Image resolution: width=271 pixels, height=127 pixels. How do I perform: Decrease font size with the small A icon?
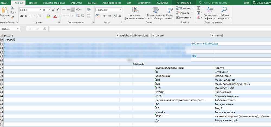point(58,10)
